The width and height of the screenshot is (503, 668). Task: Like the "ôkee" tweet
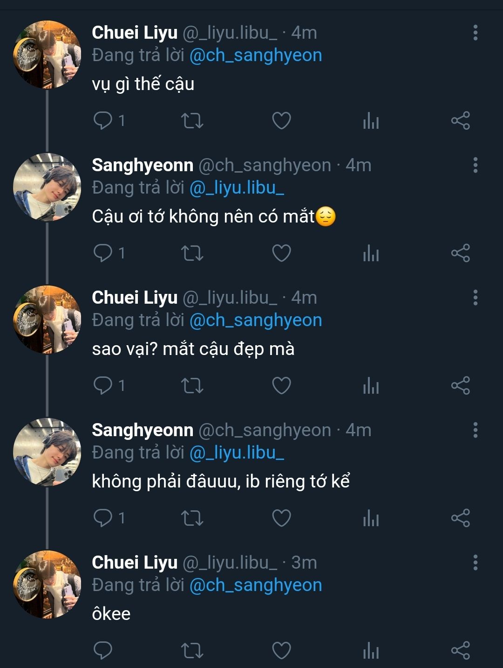(x=281, y=650)
